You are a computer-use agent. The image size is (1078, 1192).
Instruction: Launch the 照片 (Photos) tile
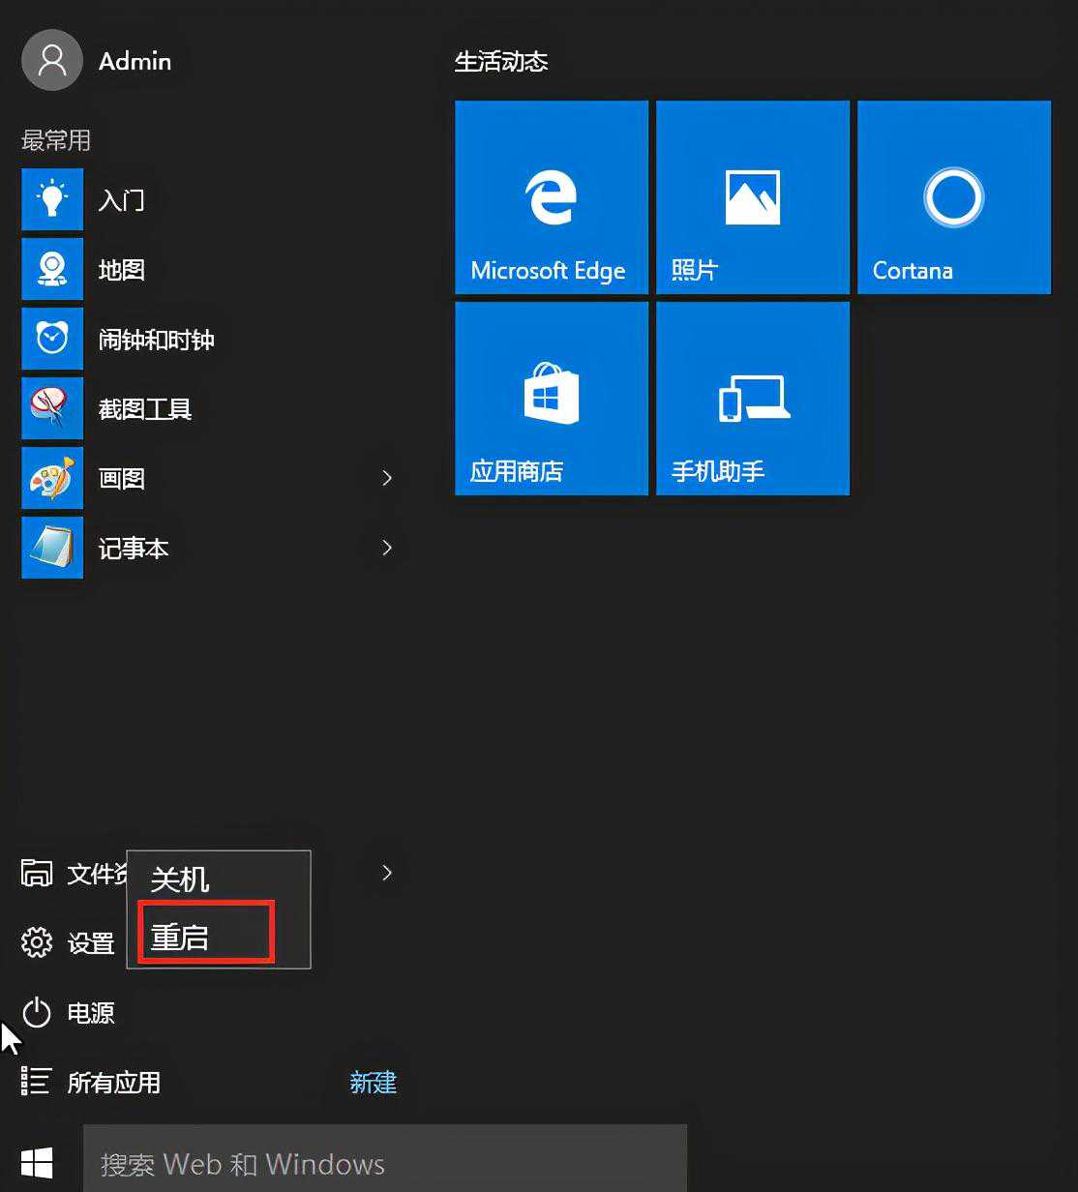click(752, 197)
